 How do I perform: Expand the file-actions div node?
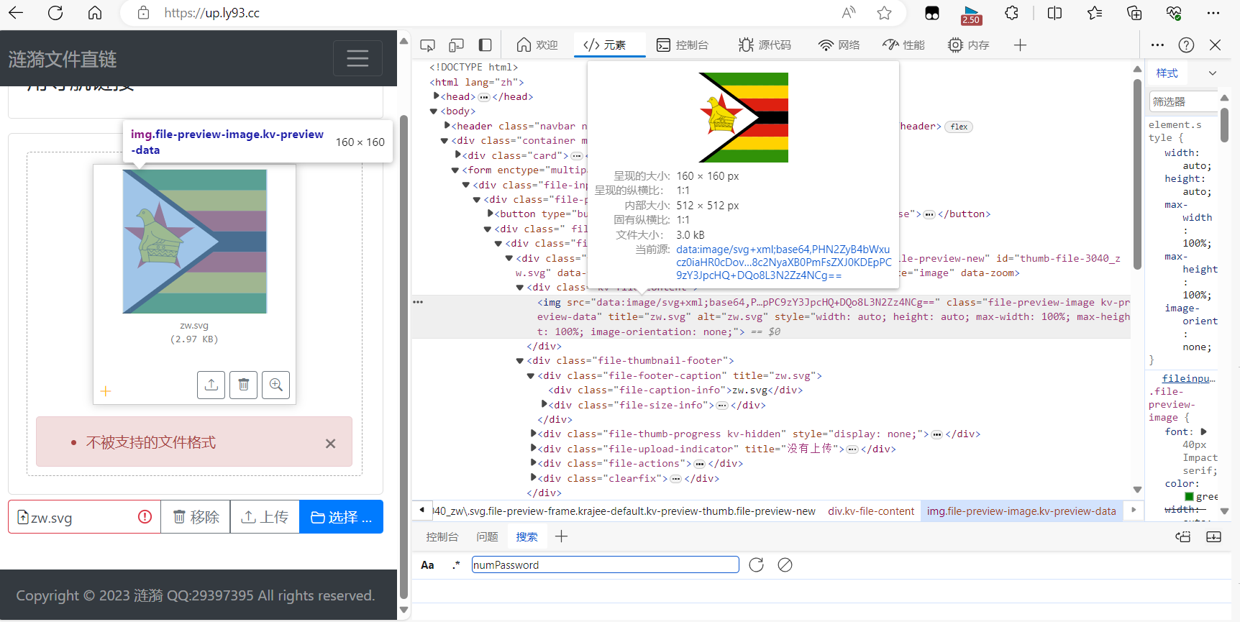(533, 464)
